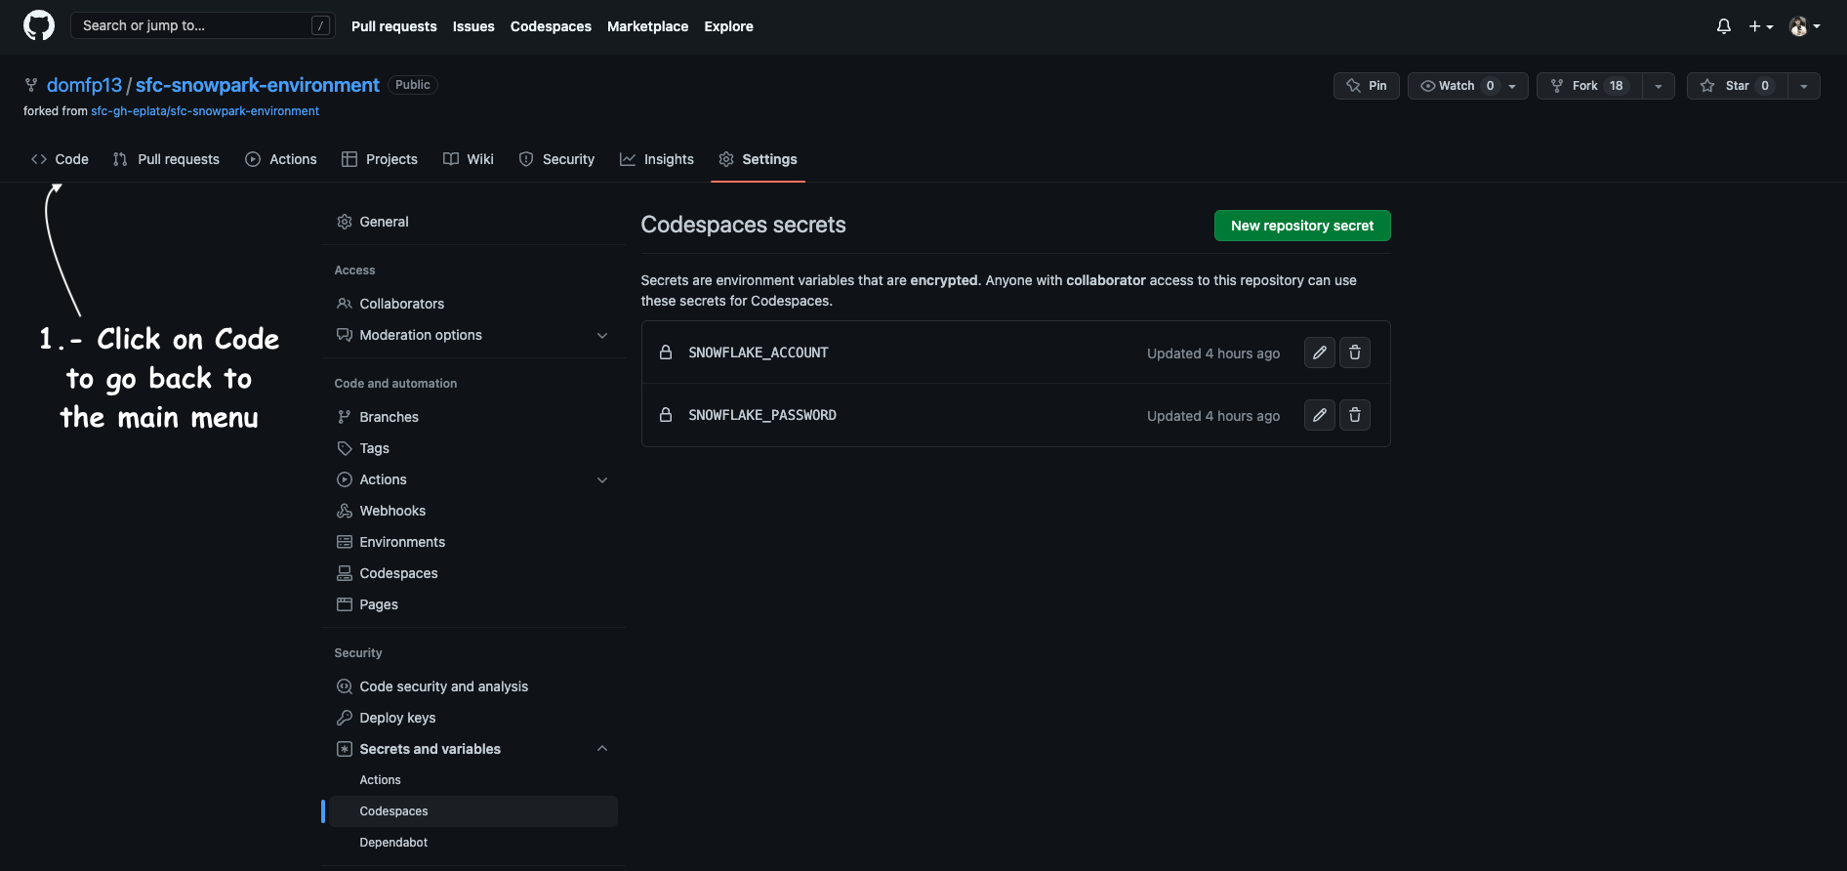The image size is (1847, 871).
Task: Open the plus create-new menu
Action: (x=1761, y=26)
